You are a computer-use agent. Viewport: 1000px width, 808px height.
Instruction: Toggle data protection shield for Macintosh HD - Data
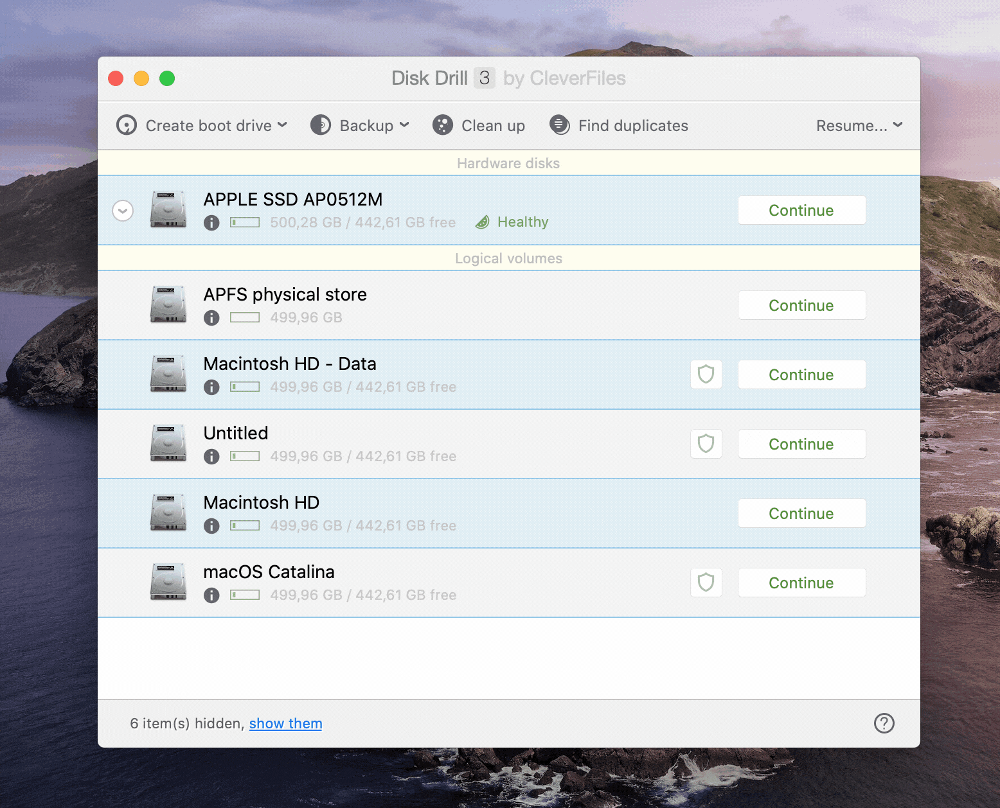coord(706,374)
